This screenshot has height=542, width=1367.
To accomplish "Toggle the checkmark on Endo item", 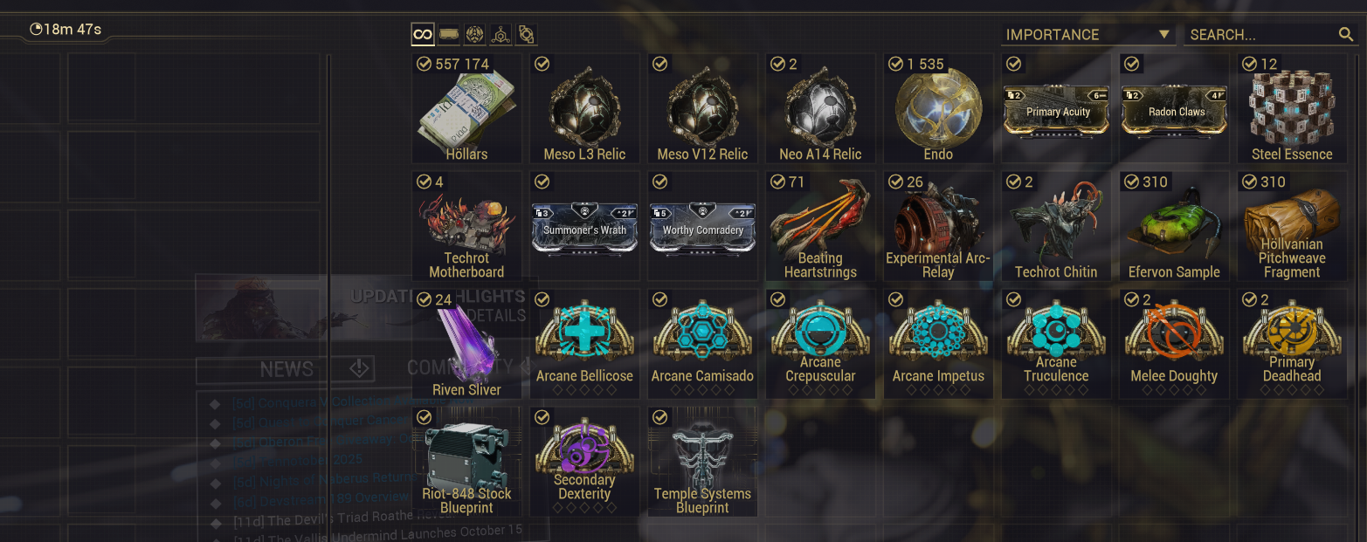I will tap(896, 64).
